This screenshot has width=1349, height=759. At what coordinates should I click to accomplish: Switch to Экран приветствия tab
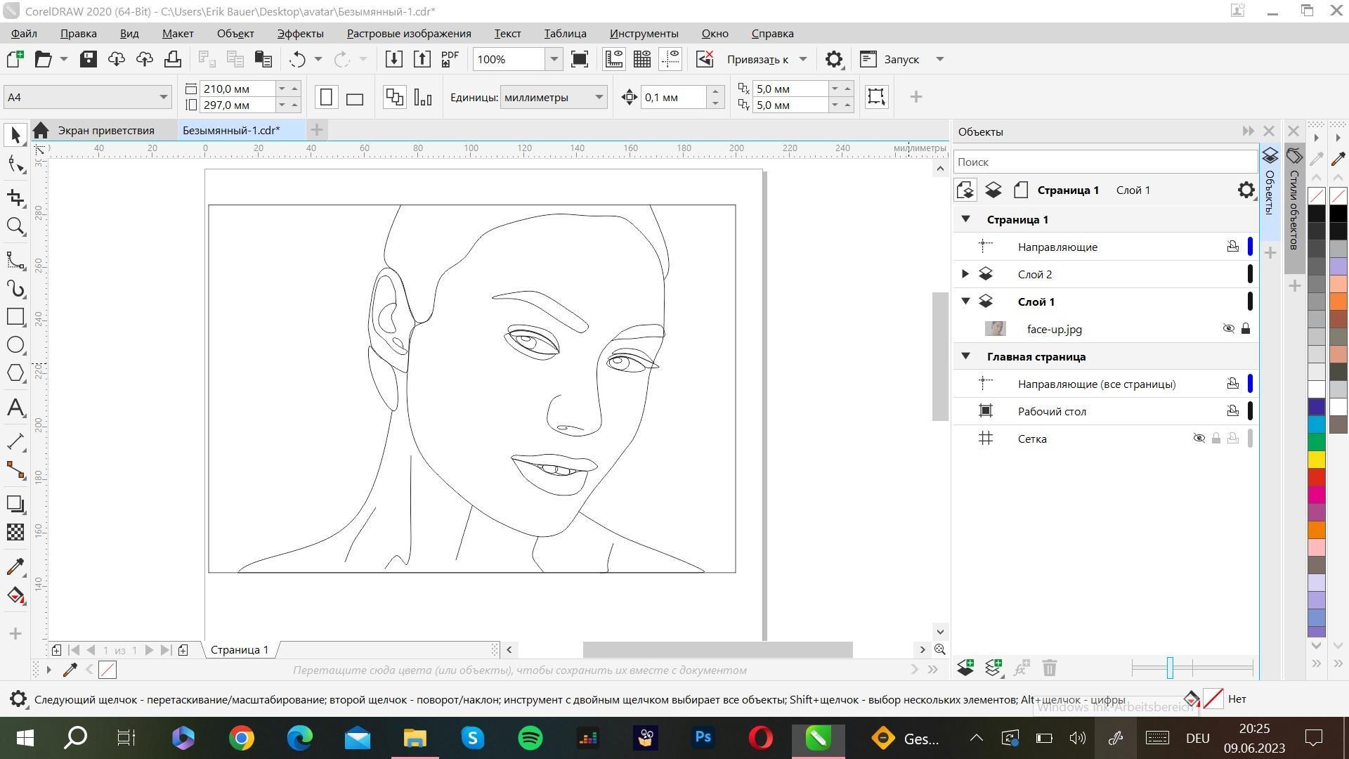click(x=105, y=130)
